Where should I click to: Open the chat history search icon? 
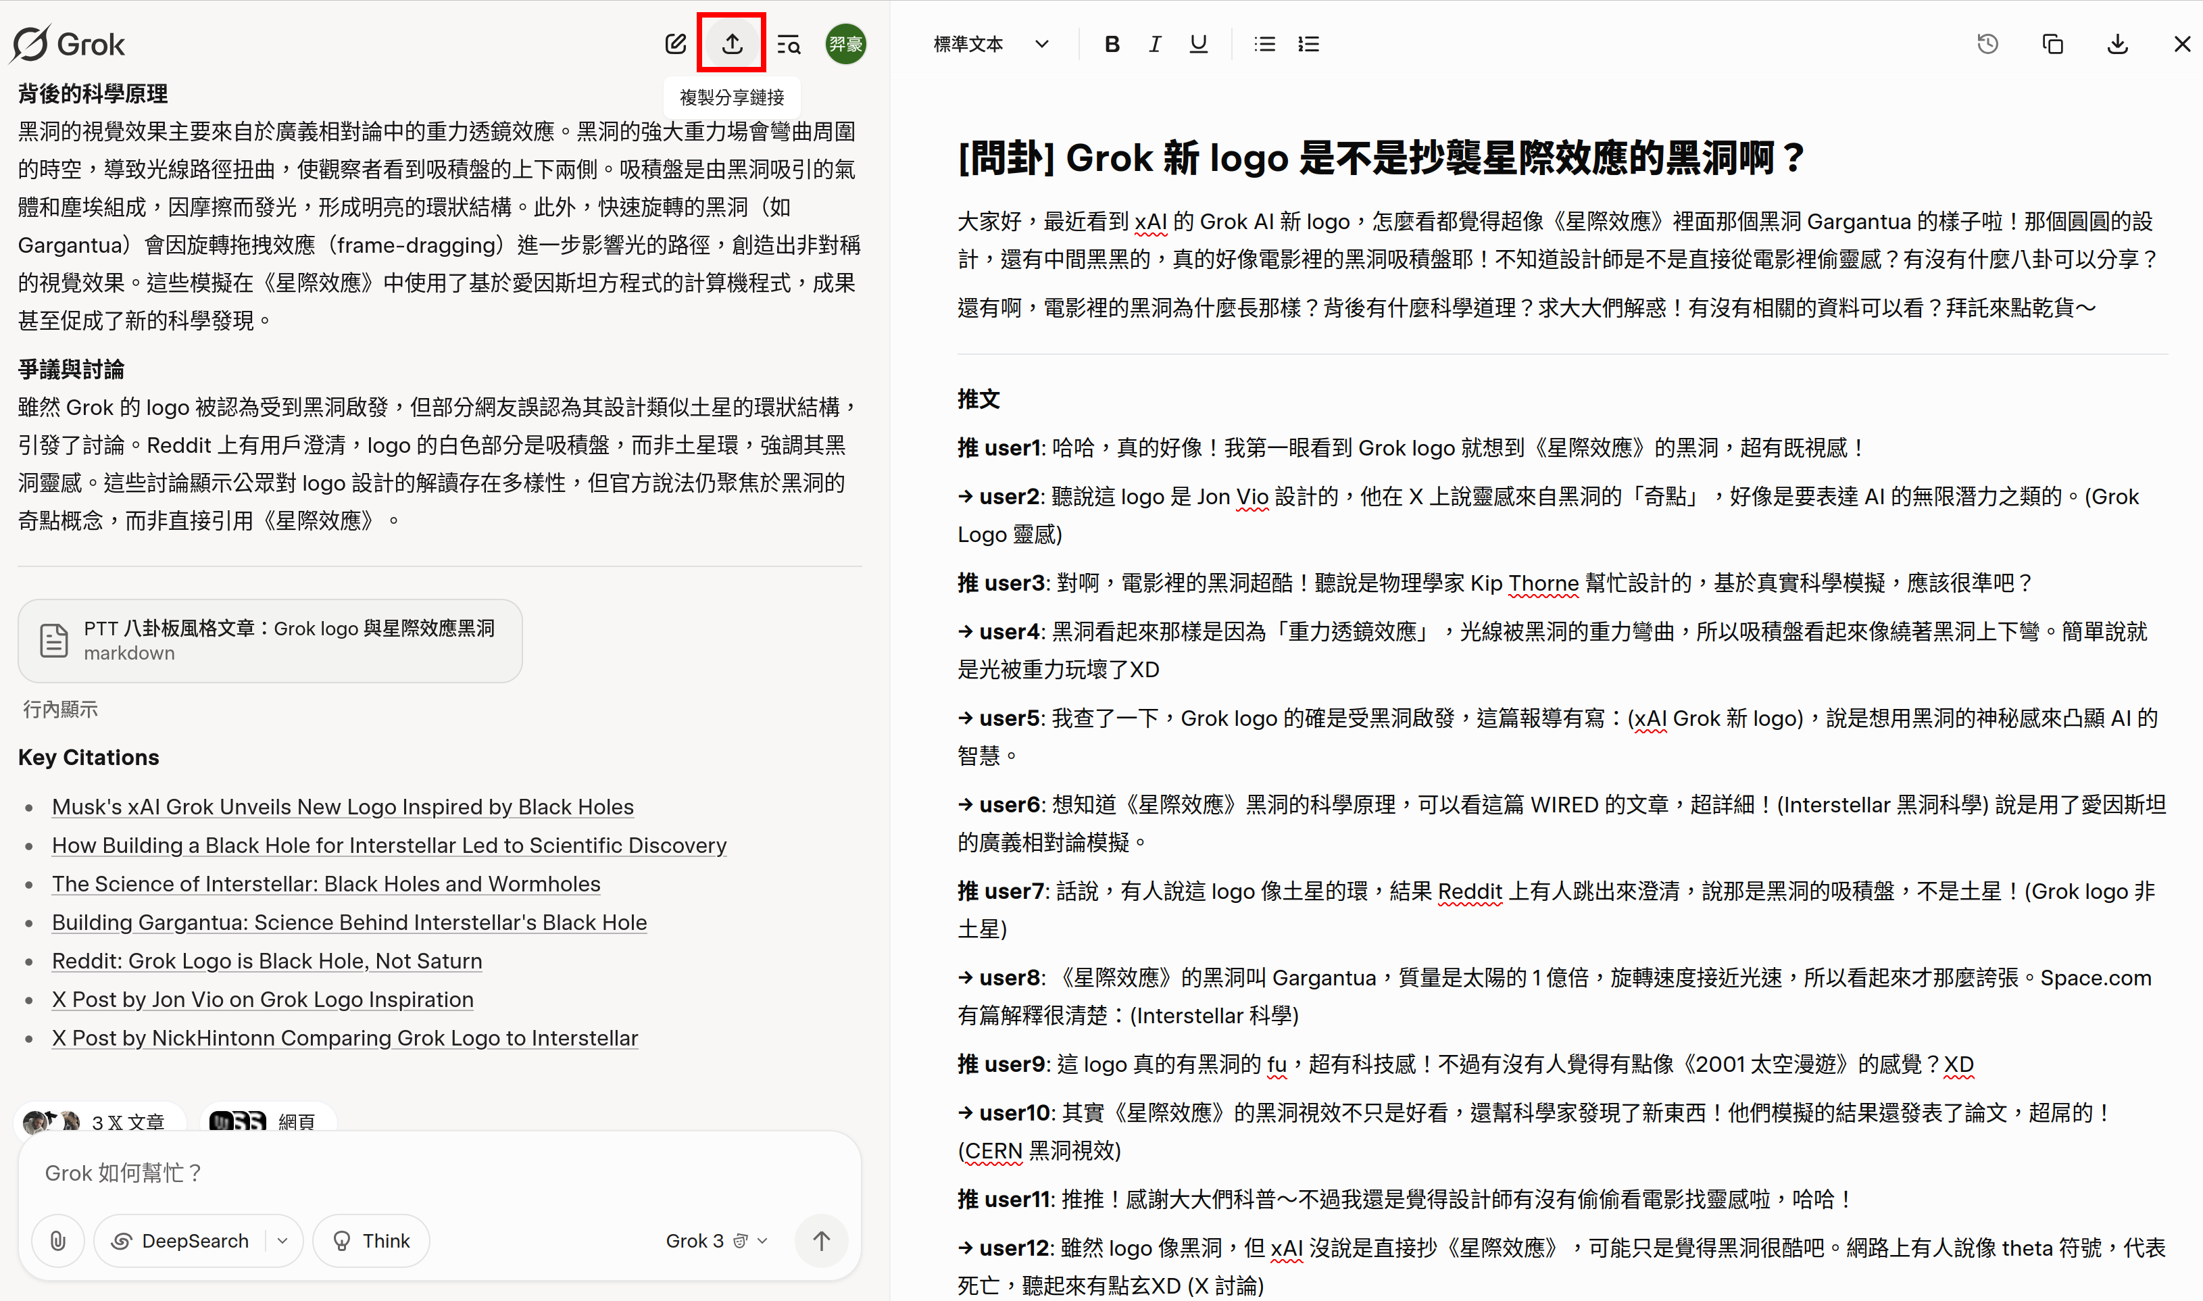point(789,44)
